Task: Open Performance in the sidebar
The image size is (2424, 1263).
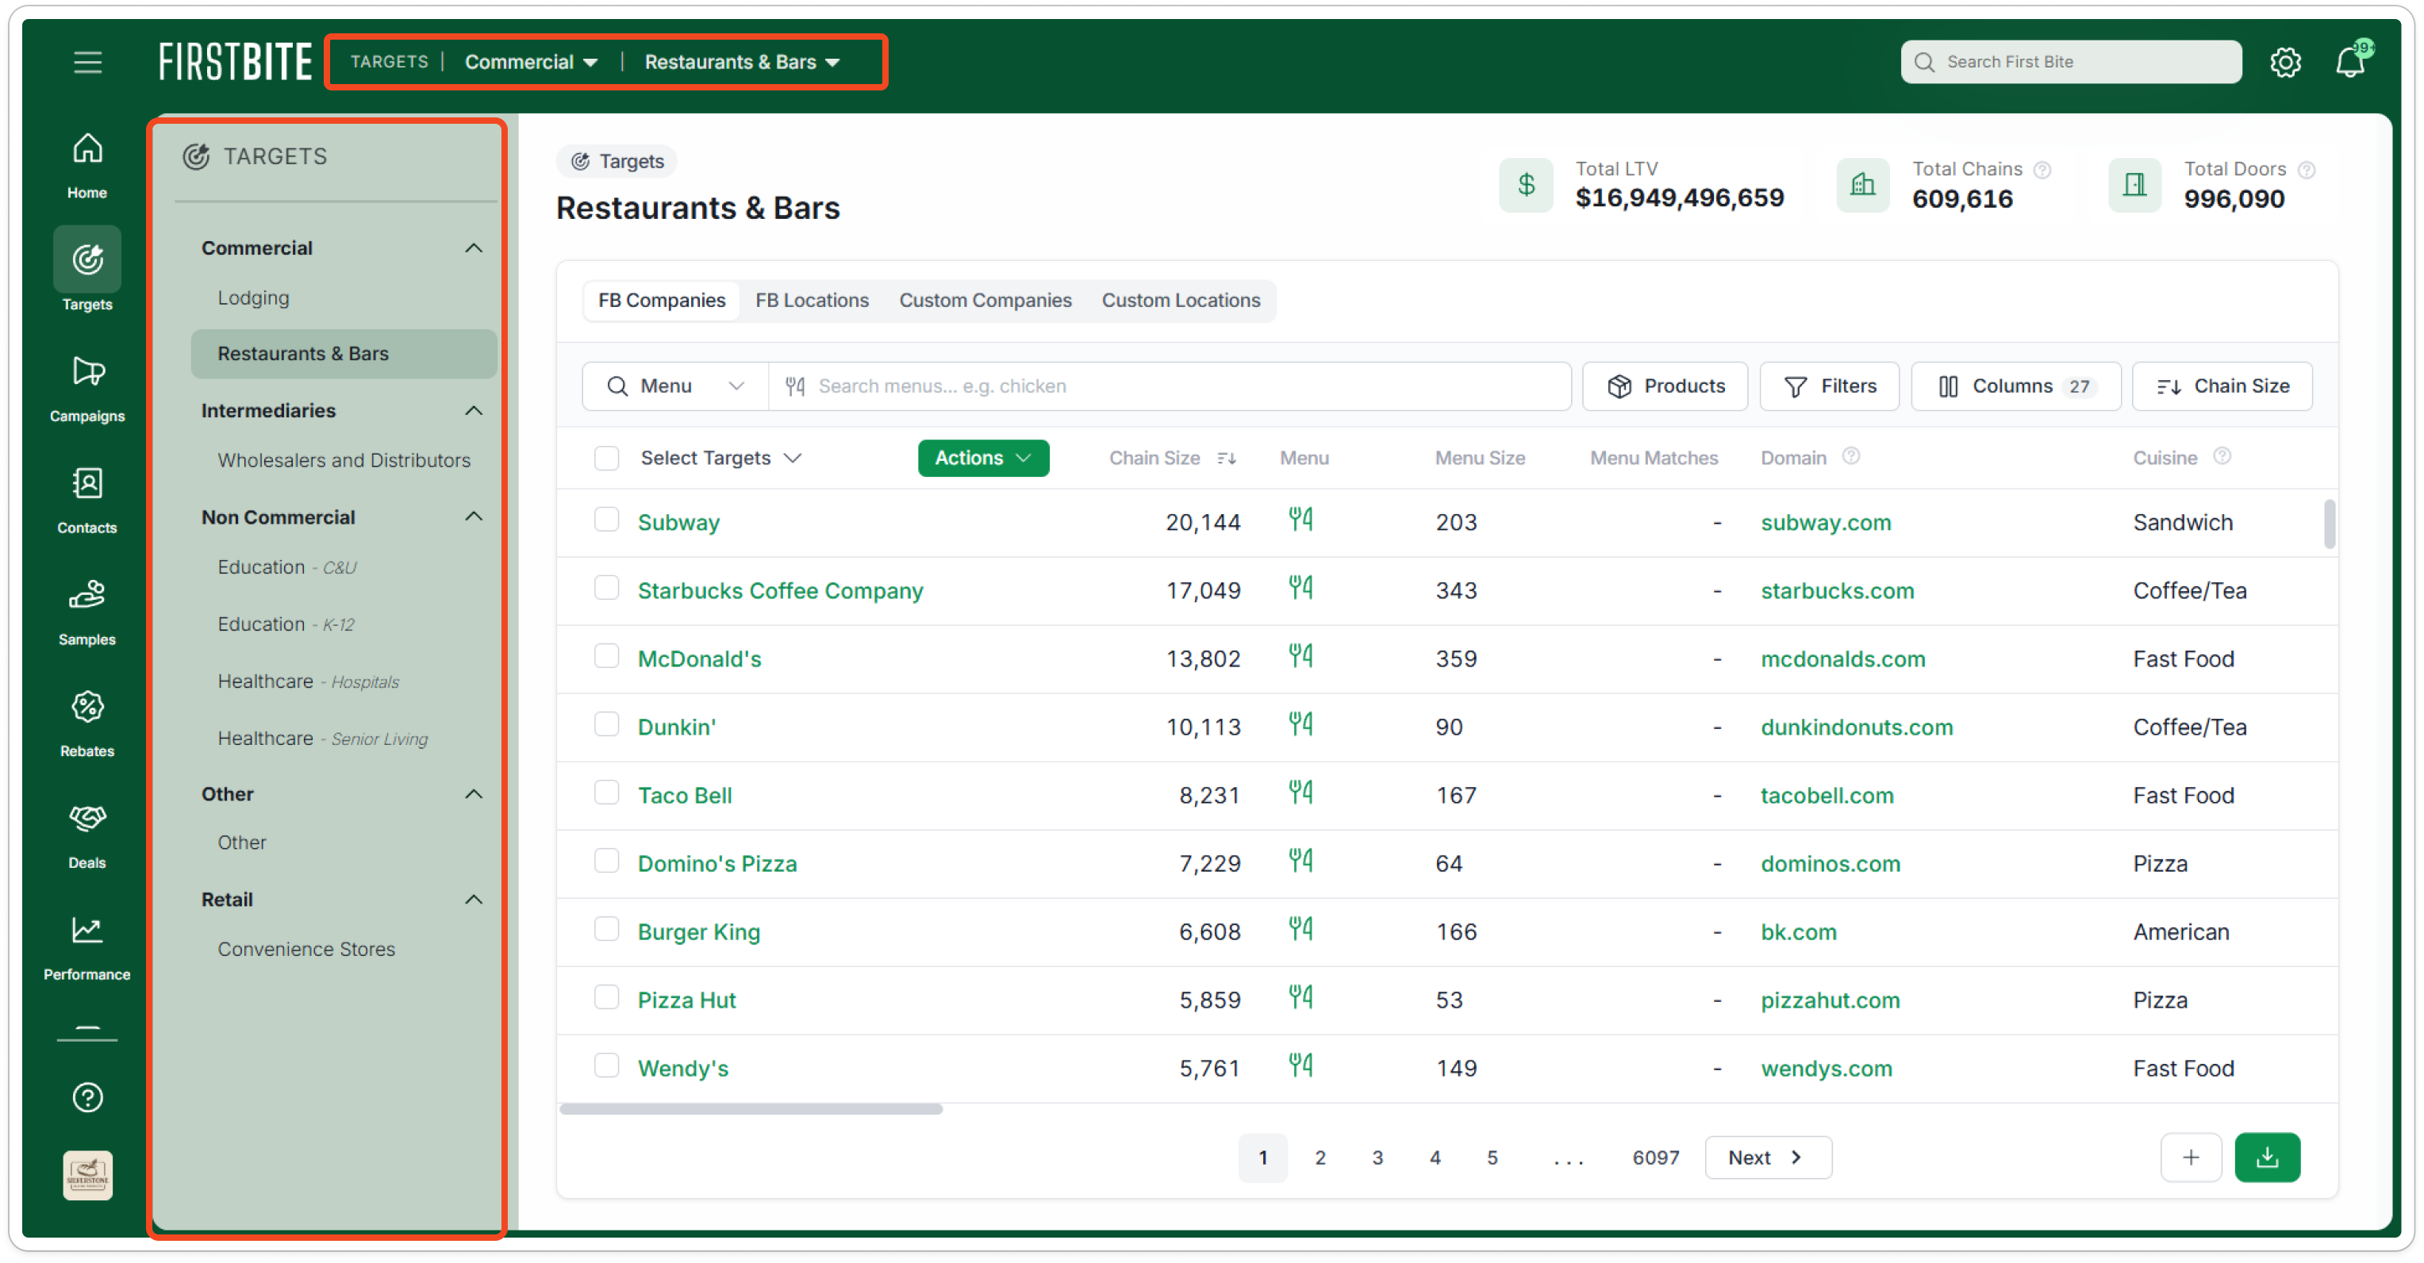Action: tap(86, 948)
